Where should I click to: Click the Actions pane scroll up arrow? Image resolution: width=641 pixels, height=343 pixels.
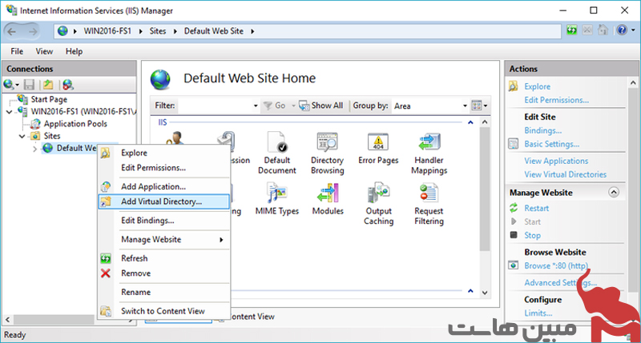(633, 82)
